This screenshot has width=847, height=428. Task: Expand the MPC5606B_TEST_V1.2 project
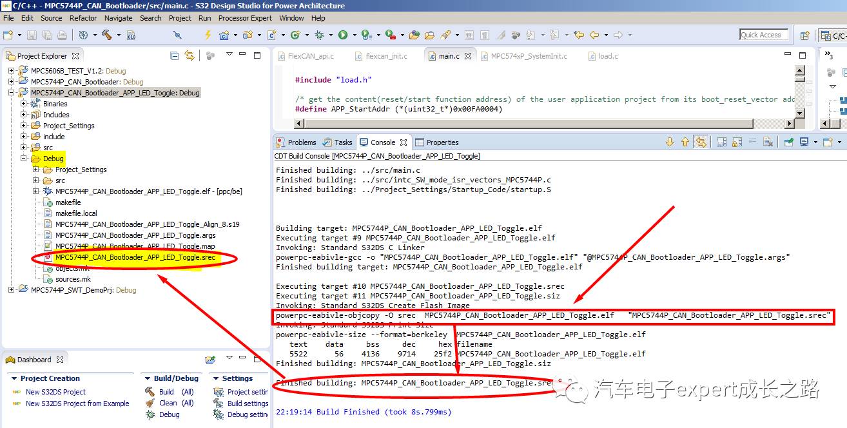click(11, 71)
